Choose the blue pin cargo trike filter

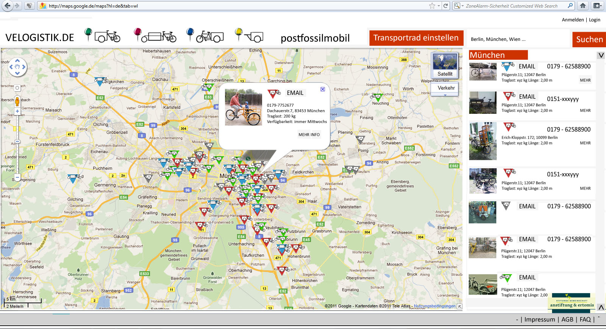coord(205,36)
